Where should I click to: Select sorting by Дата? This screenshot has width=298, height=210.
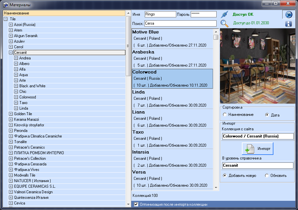267,115
